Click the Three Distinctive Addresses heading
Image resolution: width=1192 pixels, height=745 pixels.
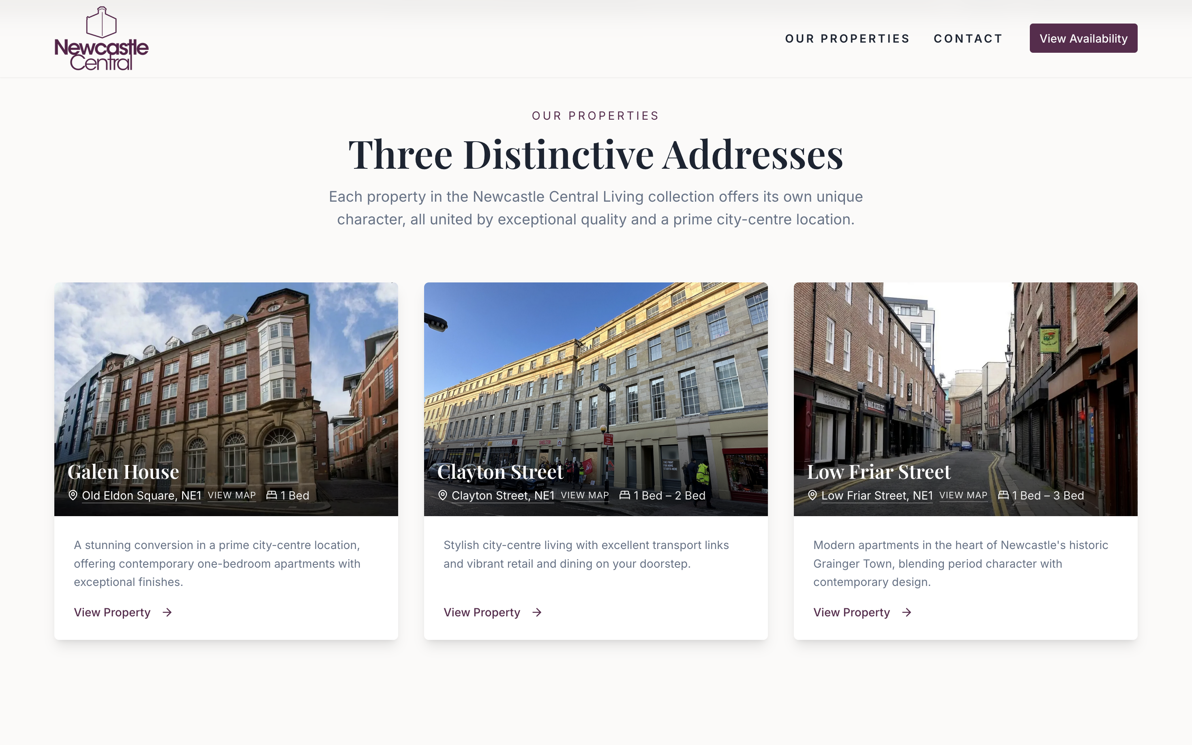[596, 155]
